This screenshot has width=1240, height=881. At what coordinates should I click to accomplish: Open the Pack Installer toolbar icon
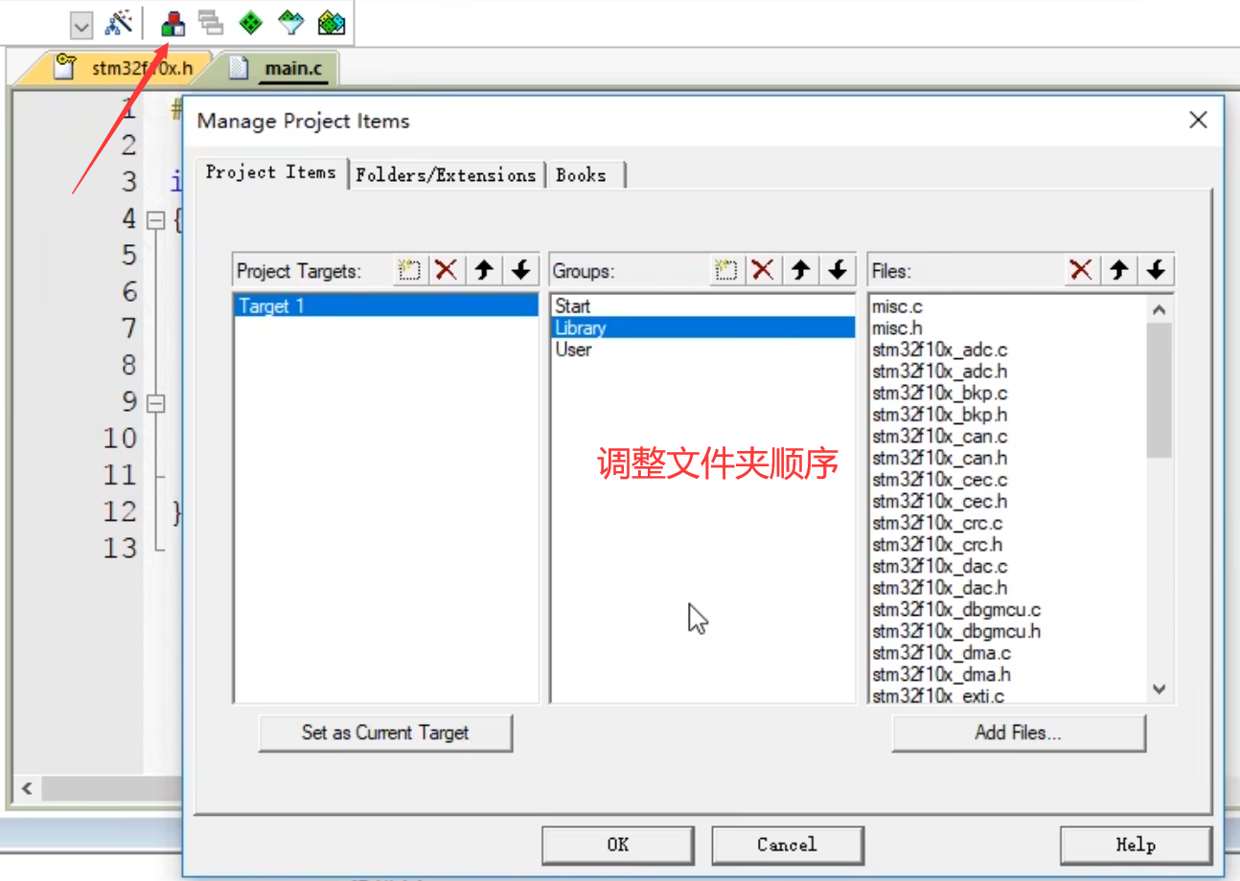coord(331,23)
